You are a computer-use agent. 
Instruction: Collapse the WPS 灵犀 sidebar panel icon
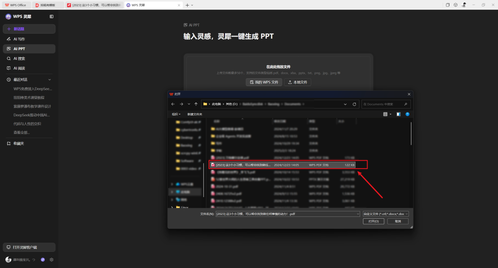[x=52, y=17]
